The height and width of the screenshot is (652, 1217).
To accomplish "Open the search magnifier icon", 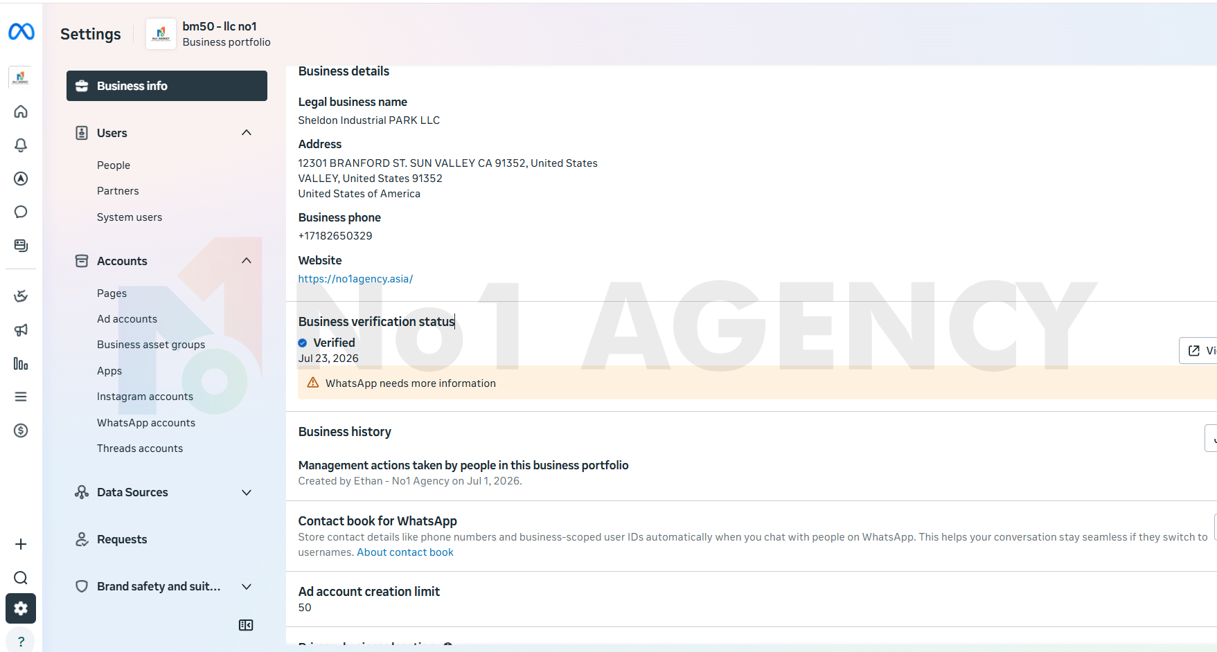I will [x=21, y=578].
